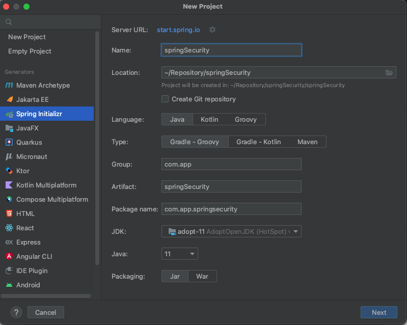
Task: Click the Maven Archetype generator icon
Action: pos(9,85)
